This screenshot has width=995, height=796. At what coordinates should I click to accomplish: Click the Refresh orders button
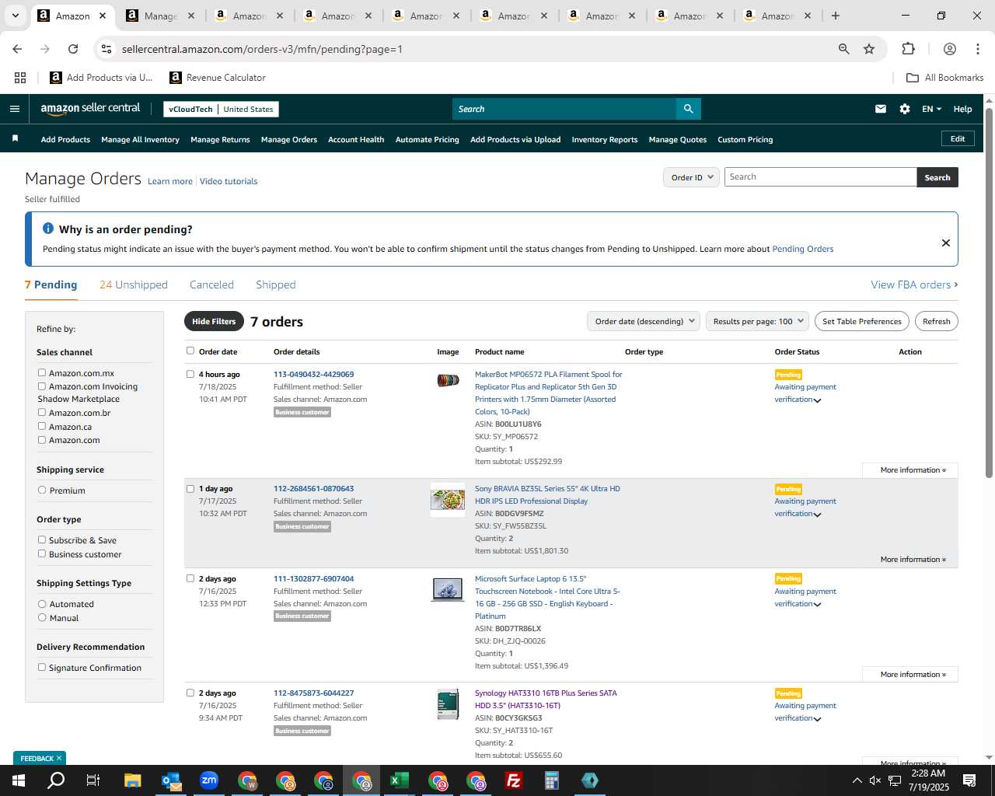[x=936, y=321]
